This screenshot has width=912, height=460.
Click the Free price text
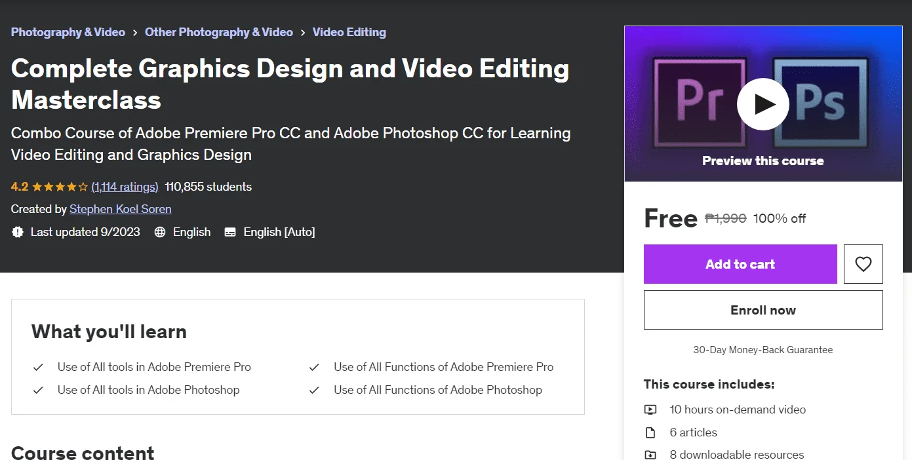[x=671, y=218]
